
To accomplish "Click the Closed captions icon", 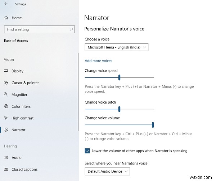I will click(6, 170).
